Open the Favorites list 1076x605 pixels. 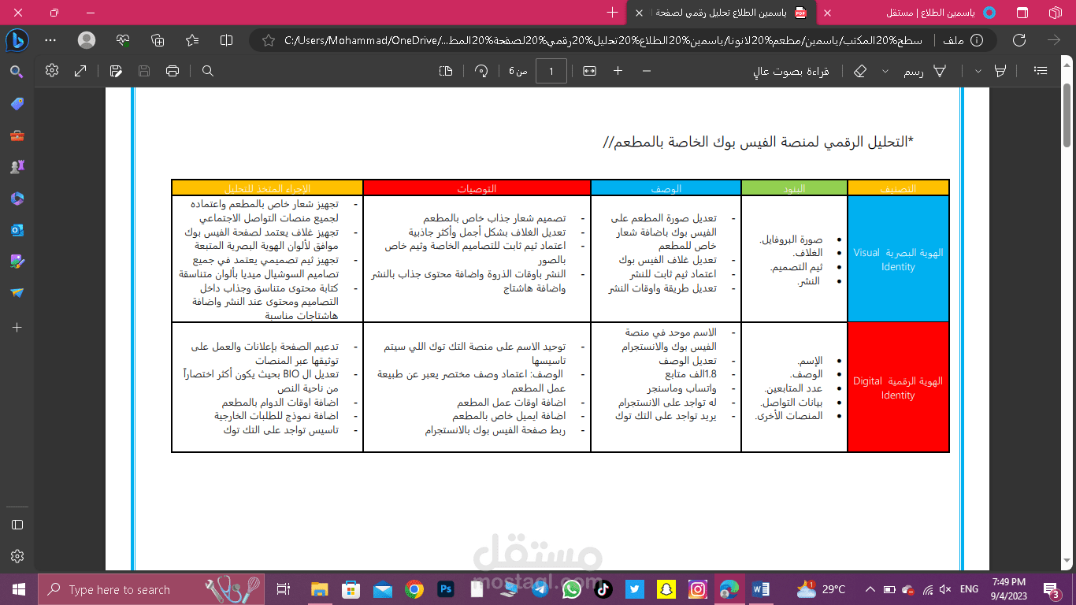(192, 39)
